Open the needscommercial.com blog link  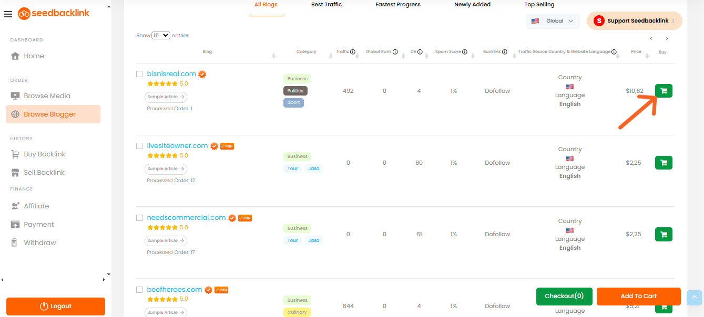186,218
